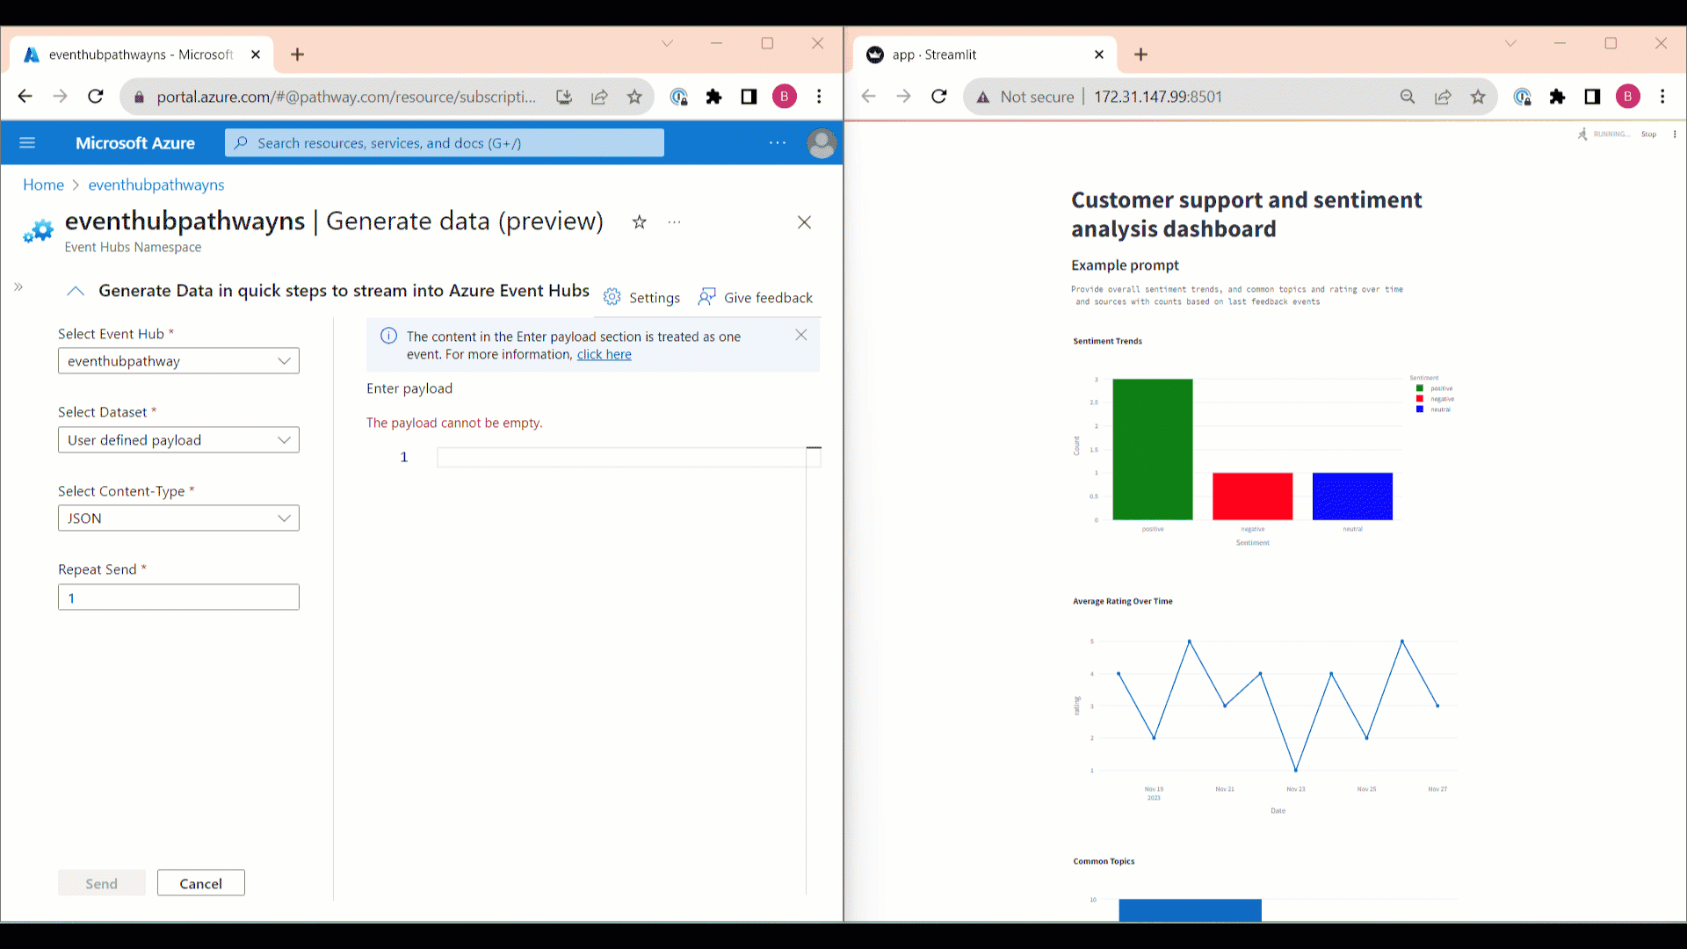Screen dimensions: 1687x949
Task: Click the Not secure warning indicator
Action: [x=1025, y=97]
